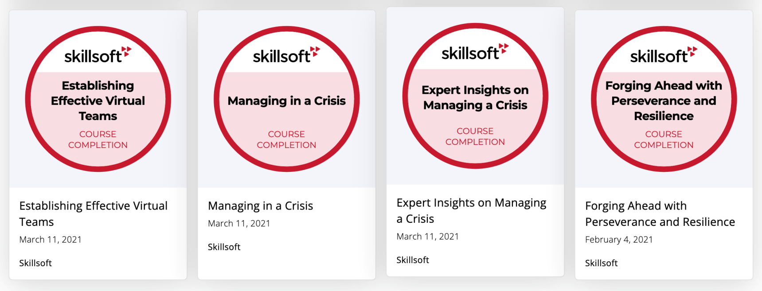Open the Managing in a Crisis title link
This screenshot has width=762, height=291.
[x=260, y=206]
